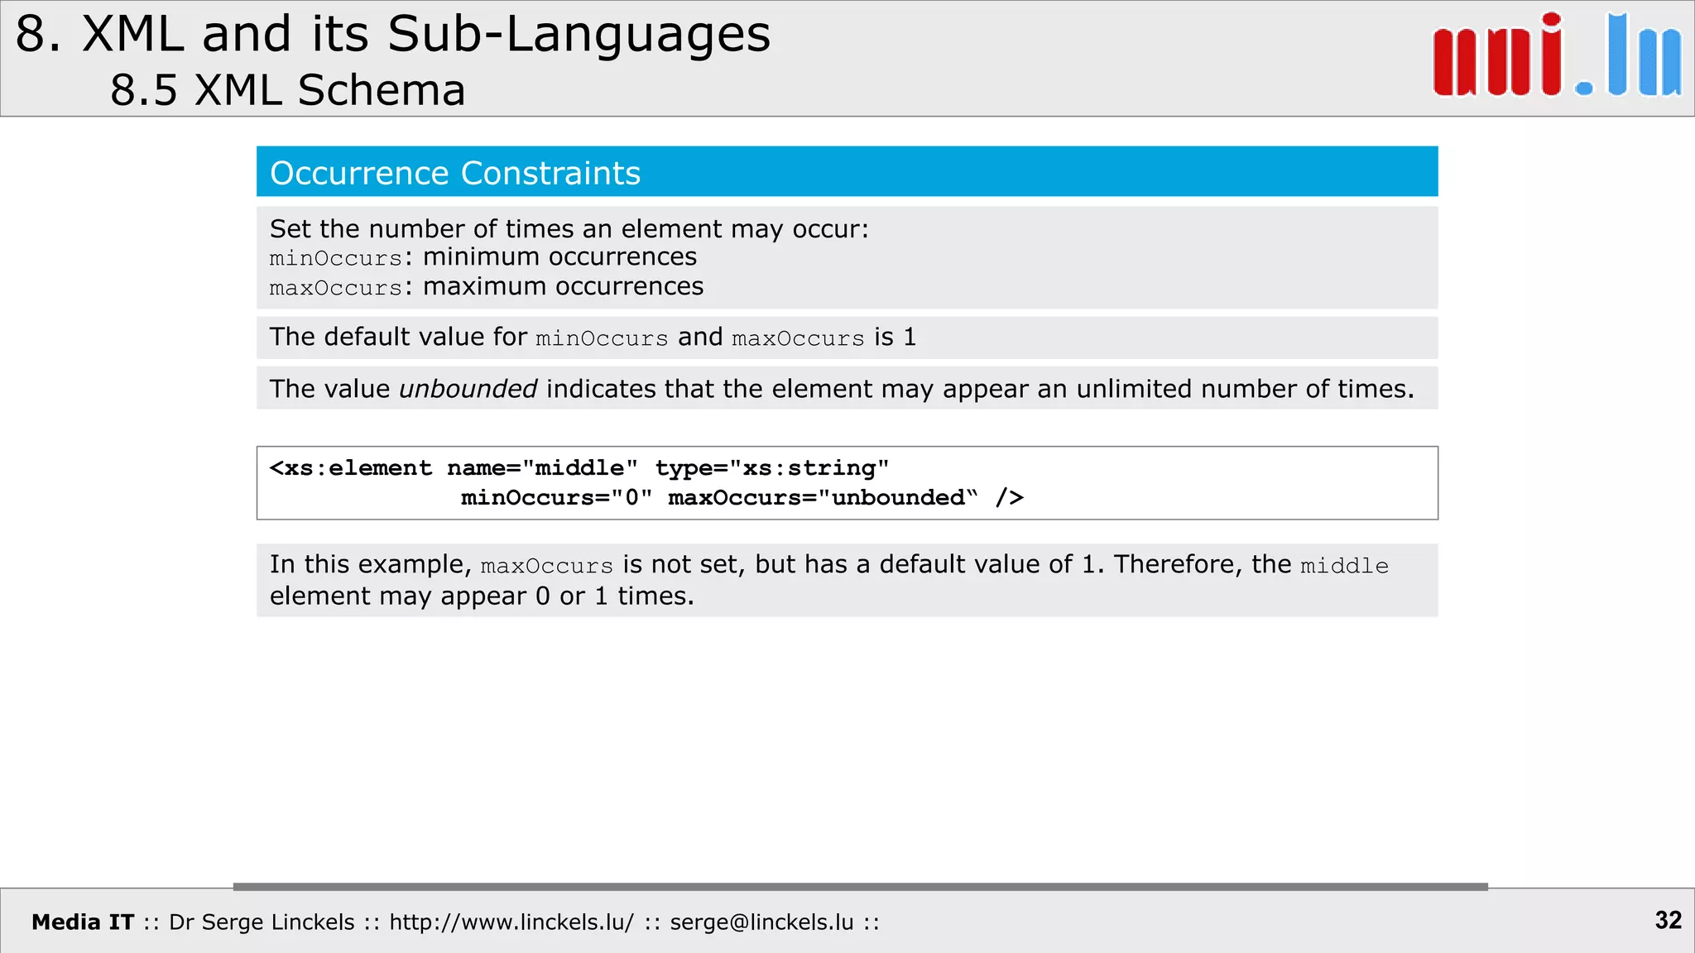Click the page number 32
Viewport: 1695px width, 953px height.
pos(1669,920)
